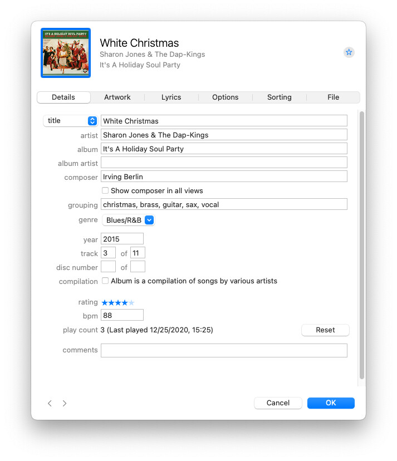The width and height of the screenshot is (397, 461).
Task: Click the vertical scrollbar in details pane
Action: pyautogui.click(x=362, y=245)
